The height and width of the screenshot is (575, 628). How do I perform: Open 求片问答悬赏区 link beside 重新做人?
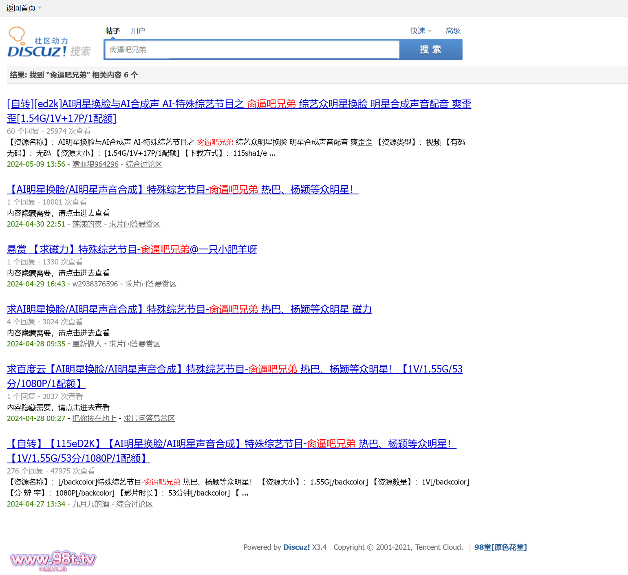[134, 344]
